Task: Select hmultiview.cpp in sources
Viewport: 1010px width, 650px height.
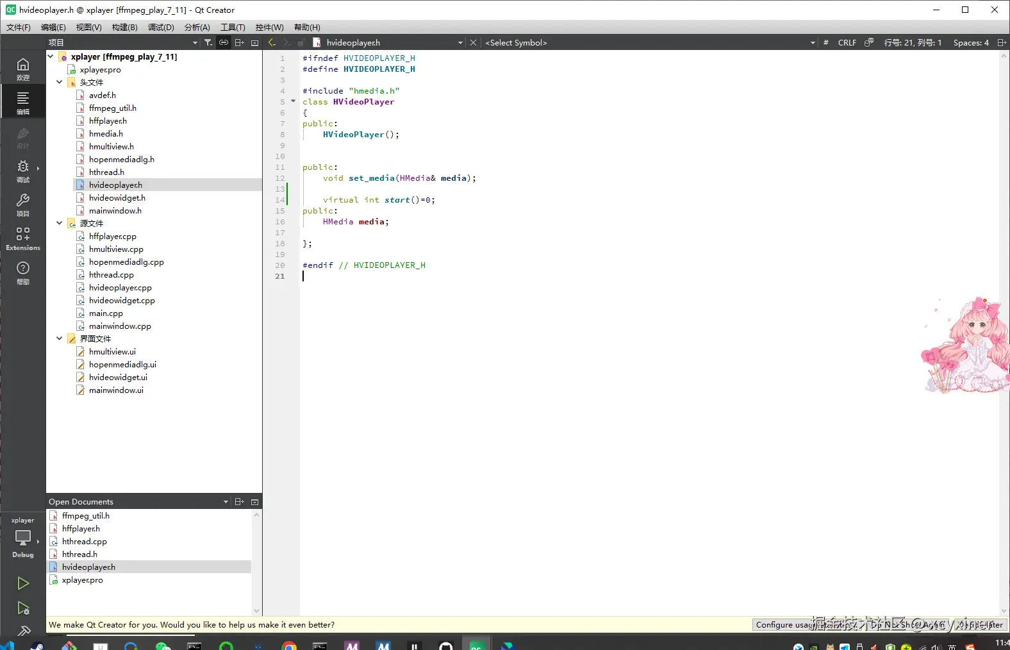Action: pos(116,249)
